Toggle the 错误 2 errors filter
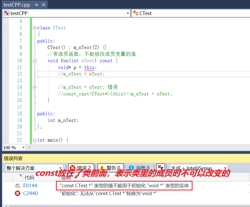Image resolution: width=250 pixels, height=207 pixels. coord(81,168)
